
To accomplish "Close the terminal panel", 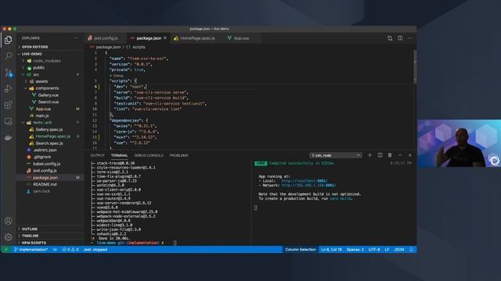I will point(410,155).
